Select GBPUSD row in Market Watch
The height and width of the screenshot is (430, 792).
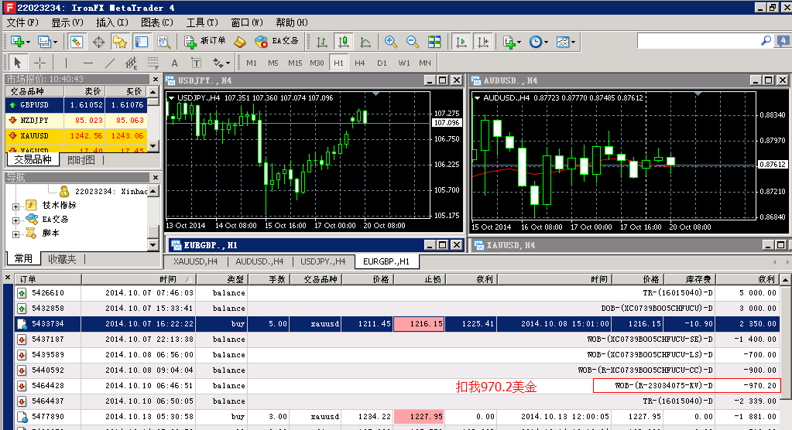pos(77,105)
